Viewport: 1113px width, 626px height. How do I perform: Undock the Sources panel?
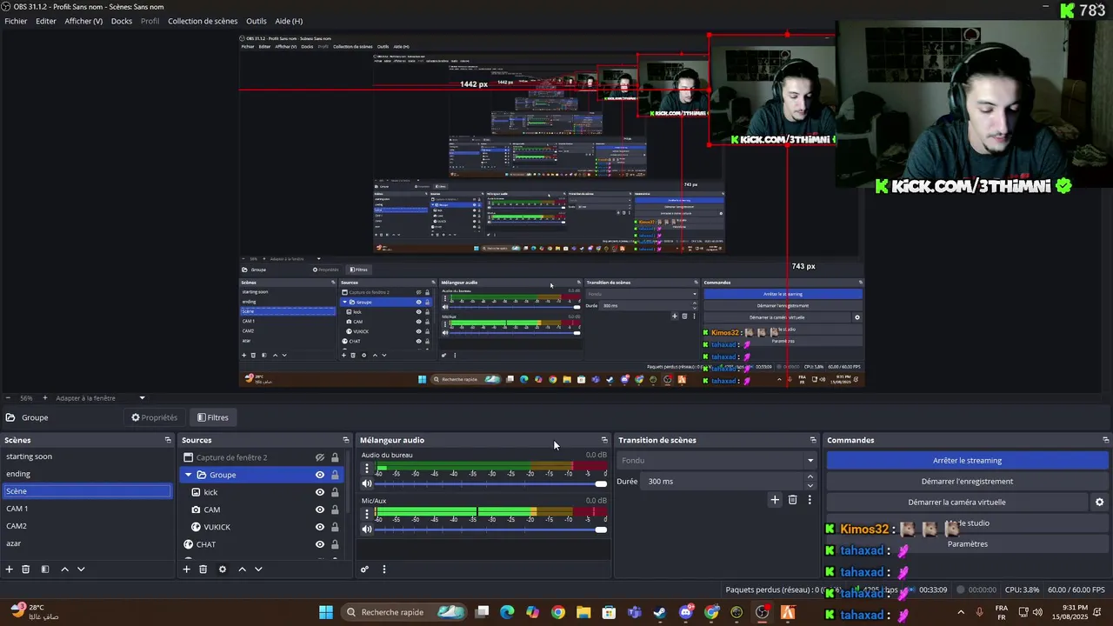click(345, 440)
